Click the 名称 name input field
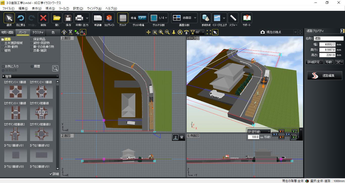 coord(329,38)
